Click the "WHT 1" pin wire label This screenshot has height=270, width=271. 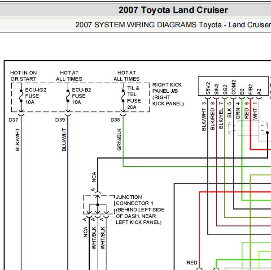tap(255, 111)
